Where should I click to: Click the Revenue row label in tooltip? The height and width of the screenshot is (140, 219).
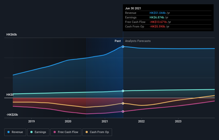click(131, 13)
